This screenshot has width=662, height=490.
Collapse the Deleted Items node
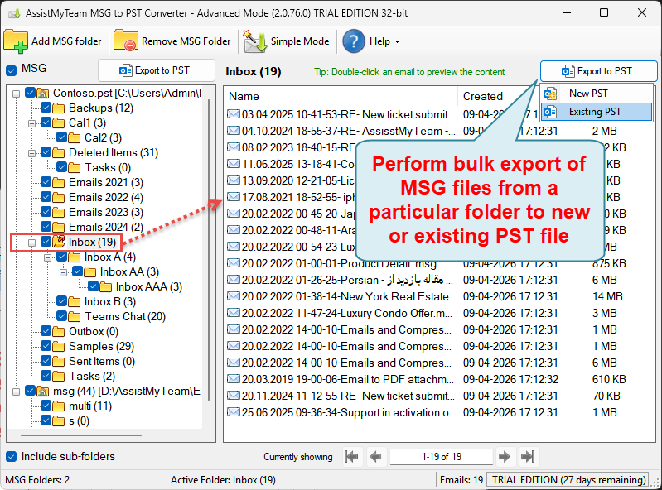(31, 153)
